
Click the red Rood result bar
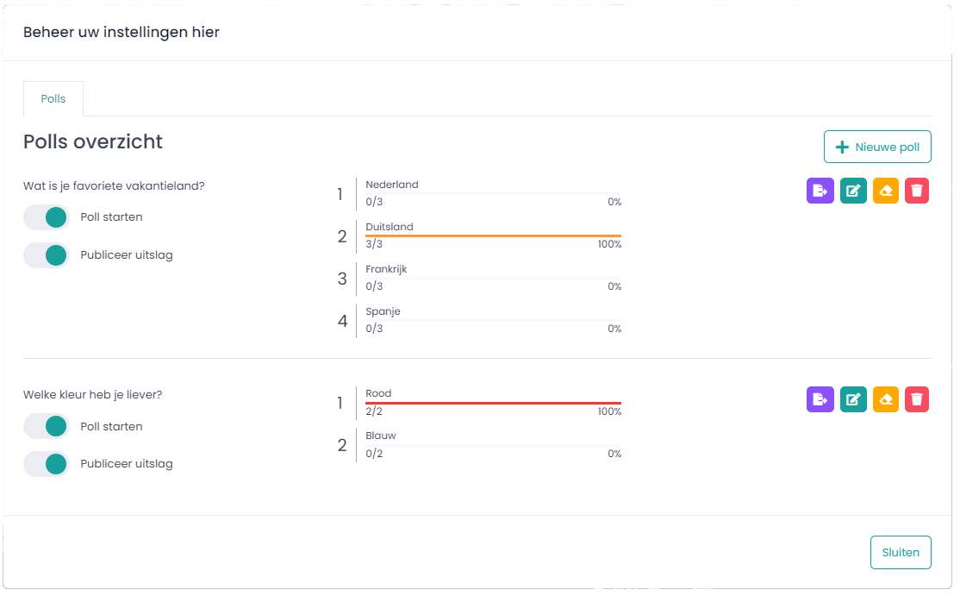494,403
